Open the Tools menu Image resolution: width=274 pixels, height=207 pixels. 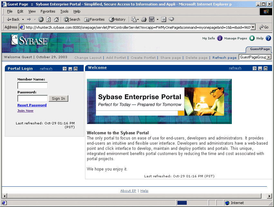pyautogui.click(x=64, y=11)
